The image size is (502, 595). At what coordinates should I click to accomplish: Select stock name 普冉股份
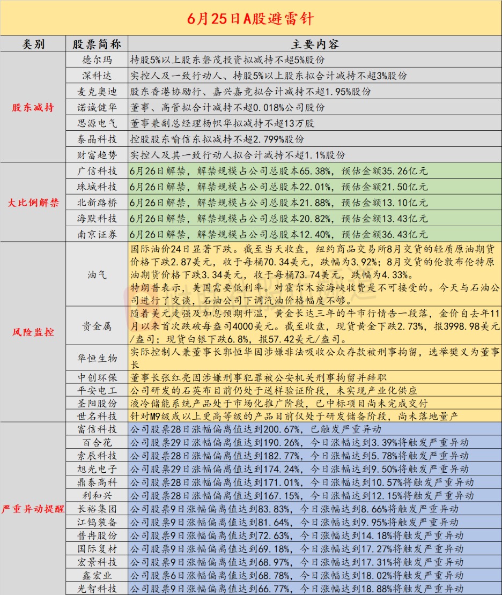(x=97, y=535)
